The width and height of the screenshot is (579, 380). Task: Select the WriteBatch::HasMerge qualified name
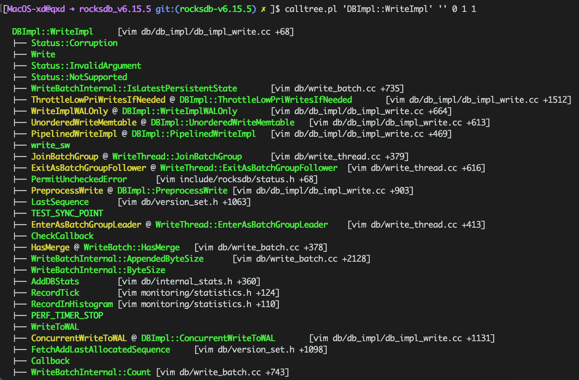132,247
